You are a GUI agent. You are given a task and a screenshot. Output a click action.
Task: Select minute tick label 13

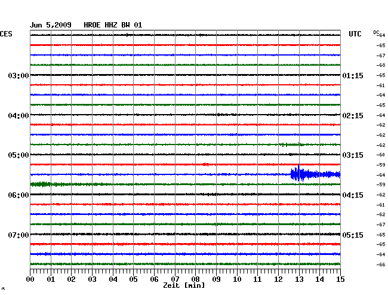tap(299, 279)
